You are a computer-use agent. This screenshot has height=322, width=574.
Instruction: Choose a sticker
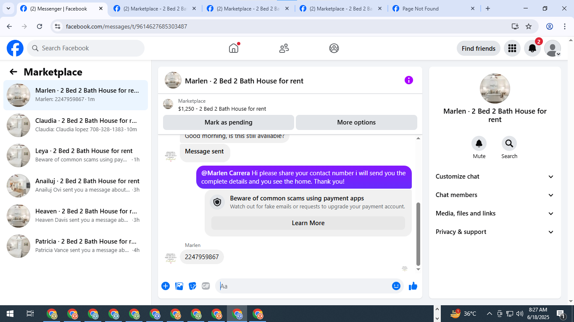pyautogui.click(x=192, y=286)
